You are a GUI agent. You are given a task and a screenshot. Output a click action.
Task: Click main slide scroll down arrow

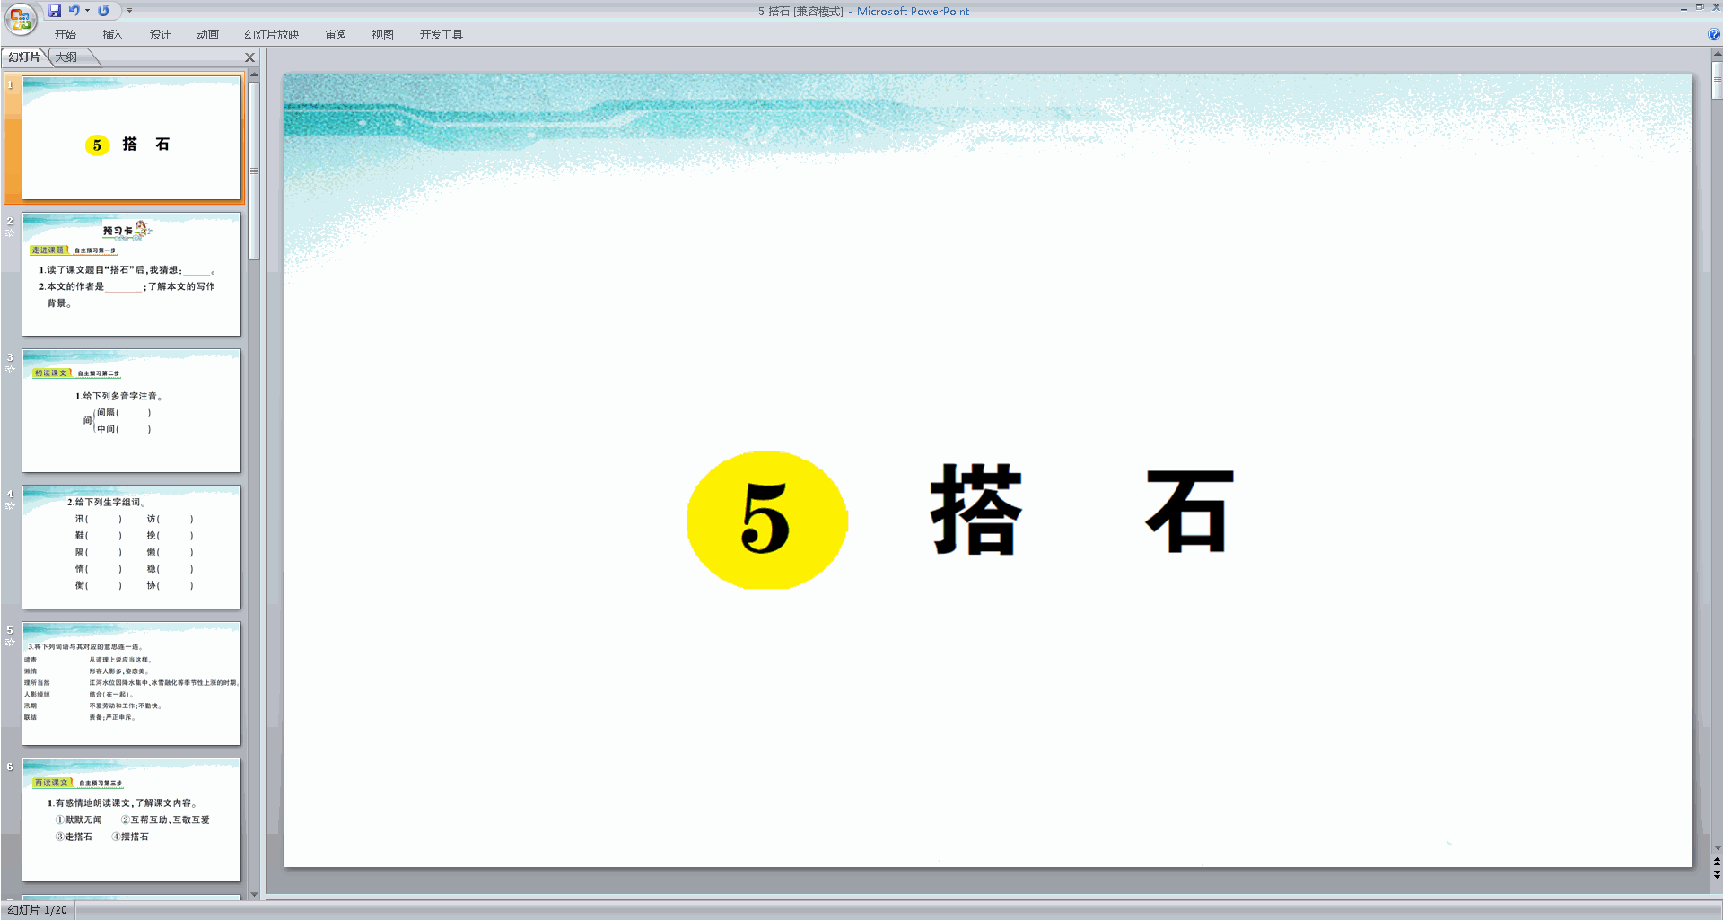1717,848
